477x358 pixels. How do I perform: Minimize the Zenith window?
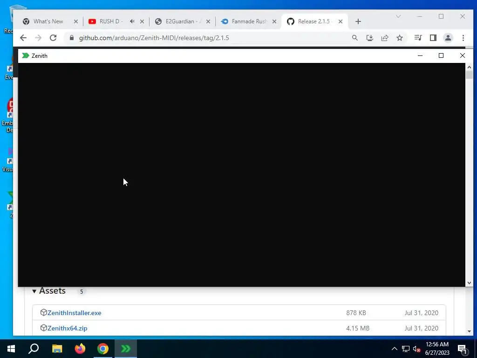[420, 56]
